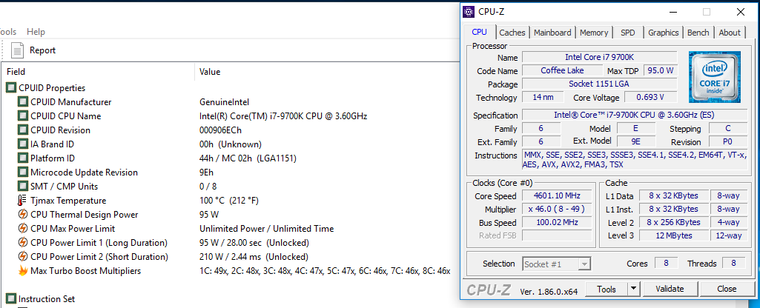Open the Graphics tab
Screen dimensions: 760x308
[x=663, y=33]
